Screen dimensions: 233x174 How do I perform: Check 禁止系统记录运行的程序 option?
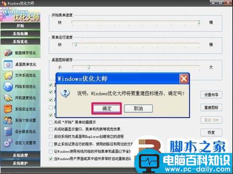[x=51, y=144]
